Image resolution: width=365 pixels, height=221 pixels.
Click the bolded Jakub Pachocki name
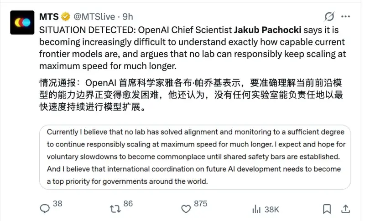click(267, 30)
